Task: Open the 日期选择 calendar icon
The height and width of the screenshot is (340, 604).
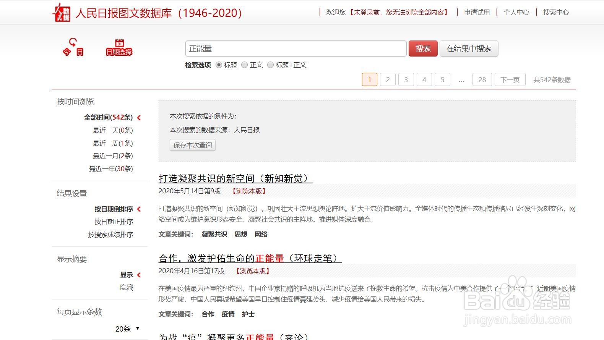Action: pyautogui.click(x=119, y=47)
